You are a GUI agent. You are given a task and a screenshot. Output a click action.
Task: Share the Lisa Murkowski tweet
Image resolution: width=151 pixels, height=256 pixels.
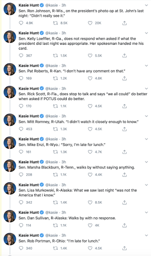(x=124, y=202)
